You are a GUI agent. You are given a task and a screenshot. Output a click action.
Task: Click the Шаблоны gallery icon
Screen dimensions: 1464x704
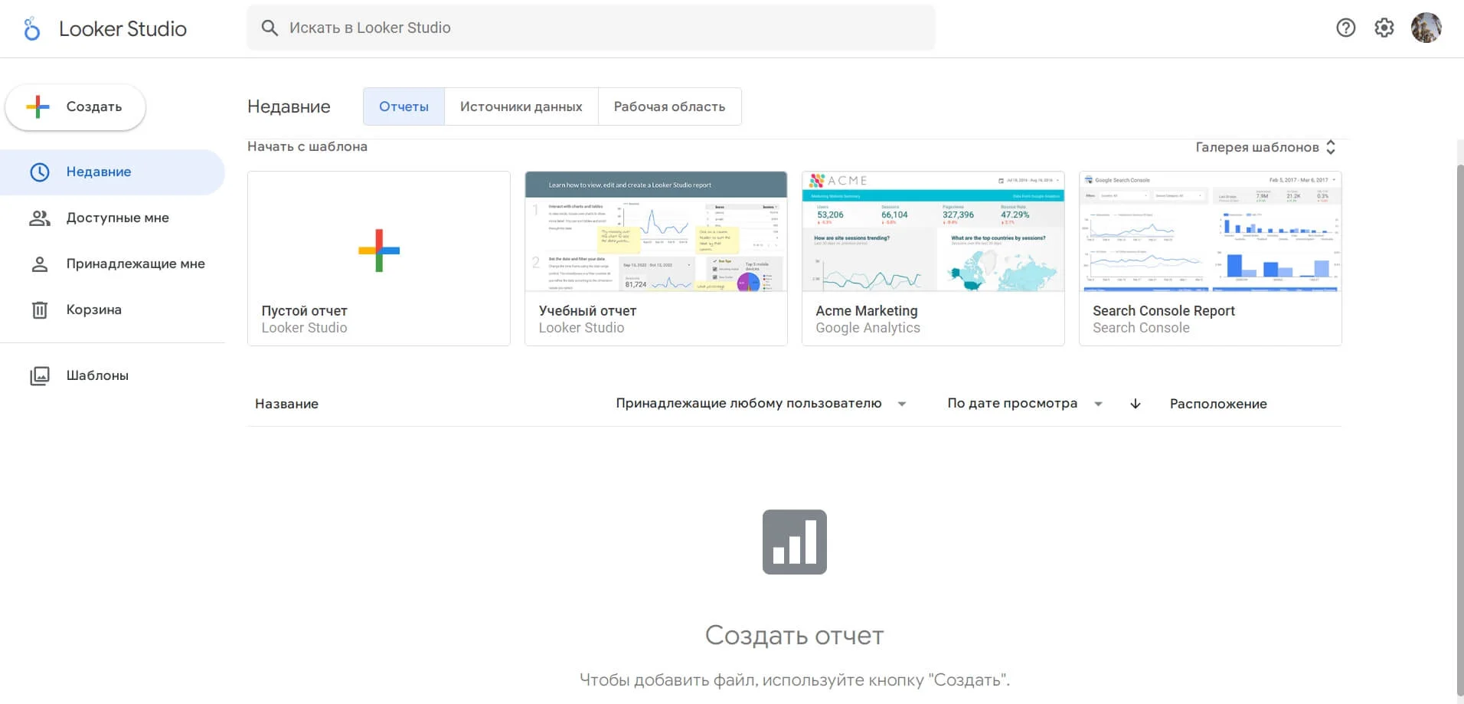pos(39,375)
